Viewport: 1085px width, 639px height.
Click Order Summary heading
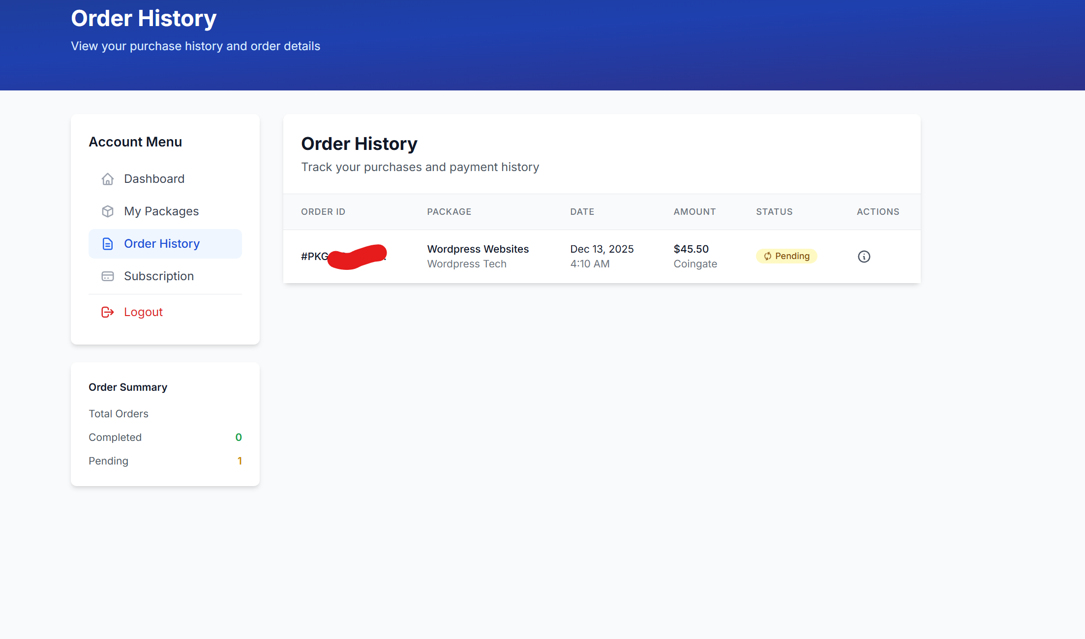[128, 387]
